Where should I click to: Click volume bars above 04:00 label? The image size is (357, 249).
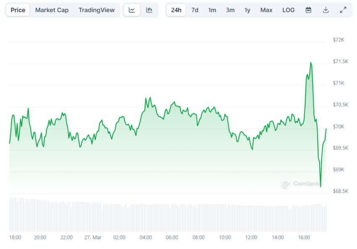point(146,218)
